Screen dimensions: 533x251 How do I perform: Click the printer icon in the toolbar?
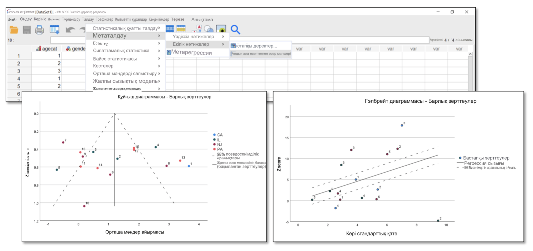click(x=39, y=30)
